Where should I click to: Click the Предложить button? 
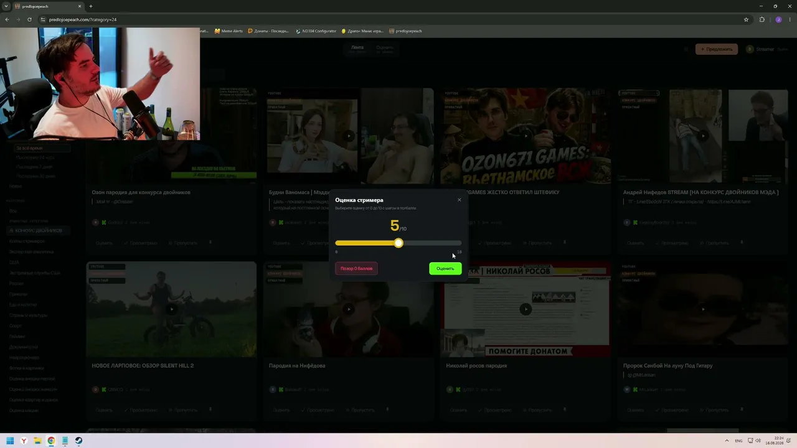pyautogui.click(x=716, y=49)
